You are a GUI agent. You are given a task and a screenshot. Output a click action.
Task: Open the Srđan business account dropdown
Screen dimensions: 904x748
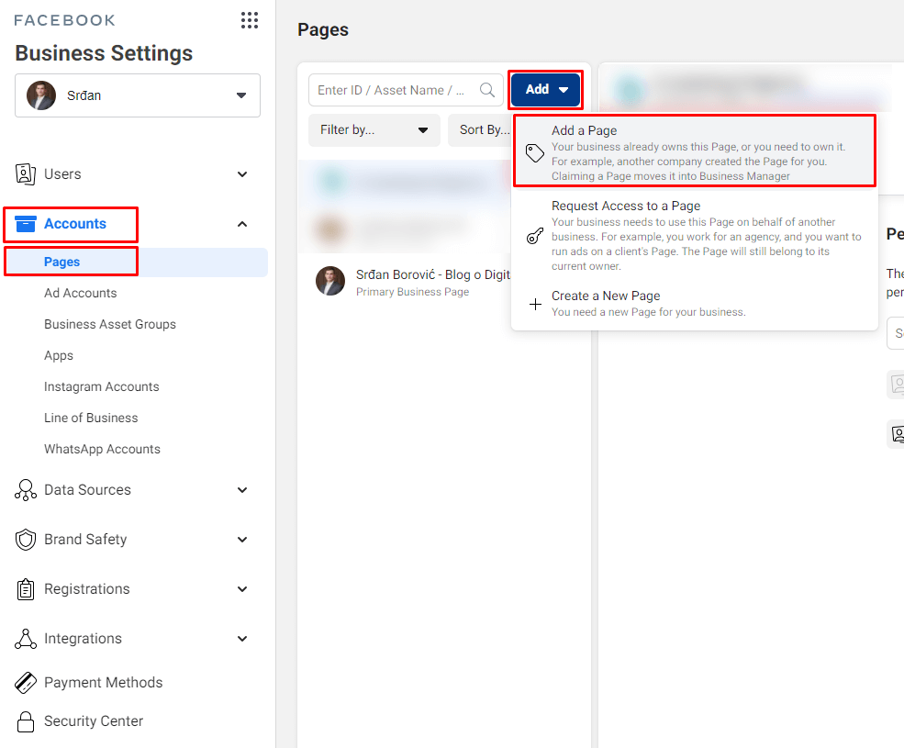pyautogui.click(x=138, y=95)
